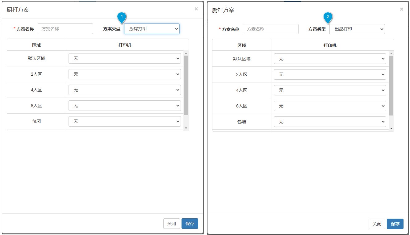Focus 方案名称 input in right dialog

[x=271, y=29]
